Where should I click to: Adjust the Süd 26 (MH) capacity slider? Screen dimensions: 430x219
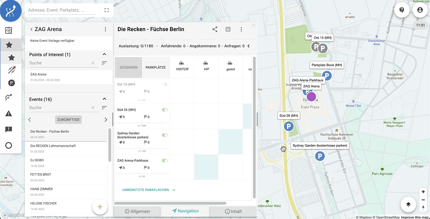tap(142, 123)
